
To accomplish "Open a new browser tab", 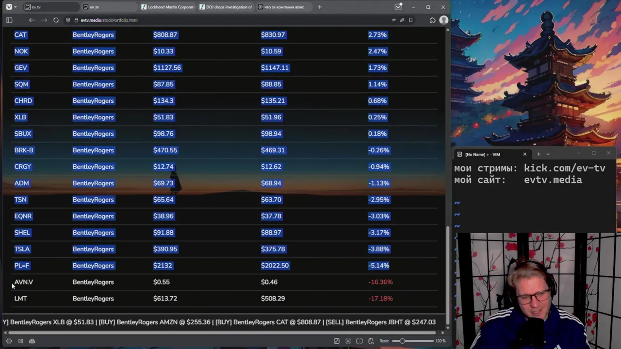I will [x=319, y=7].
